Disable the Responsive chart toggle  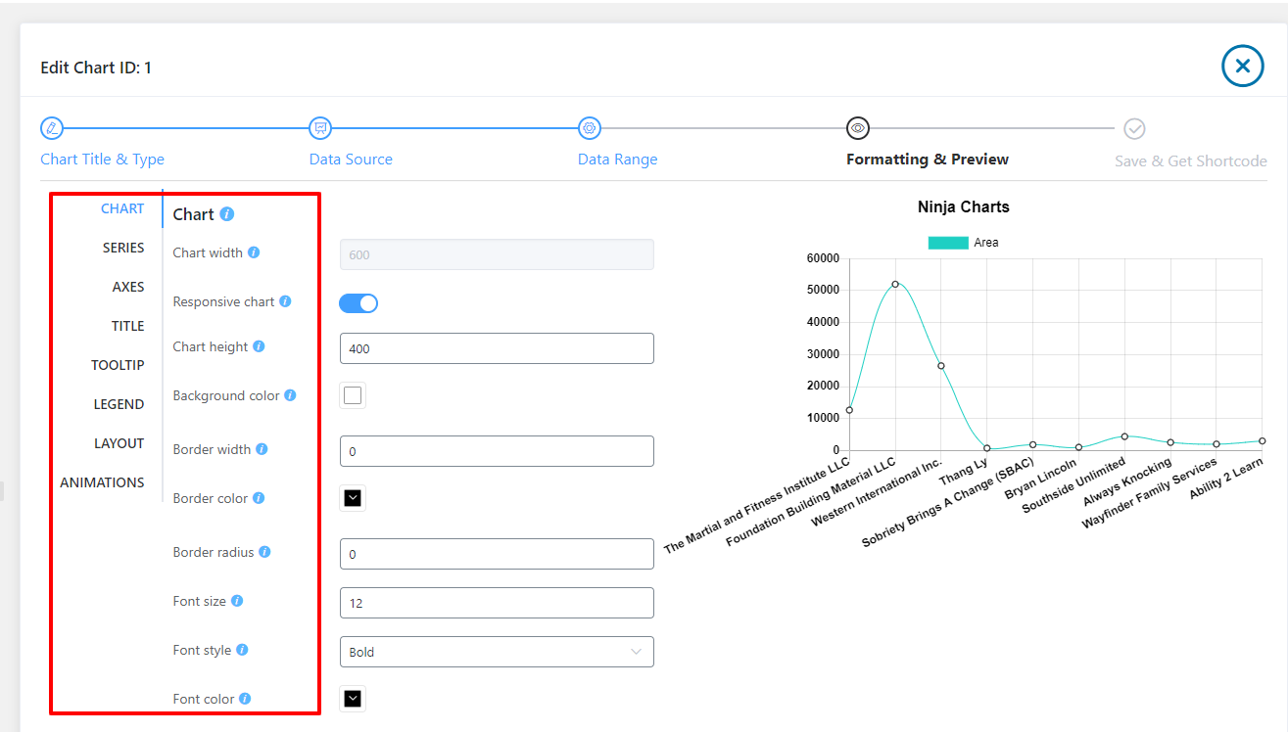point(358,303)
